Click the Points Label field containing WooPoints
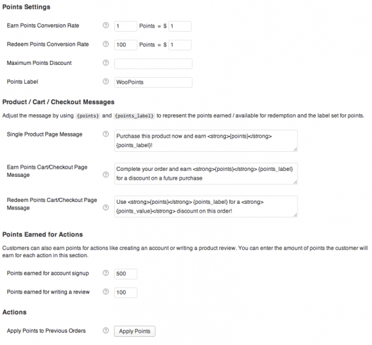Image resolution: width=372 pixels, height=345 pixels. (154, 82)
